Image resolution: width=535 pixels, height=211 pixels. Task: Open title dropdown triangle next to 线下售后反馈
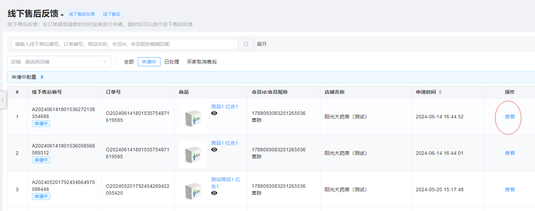pyautogui.click(x=62, y=15)
